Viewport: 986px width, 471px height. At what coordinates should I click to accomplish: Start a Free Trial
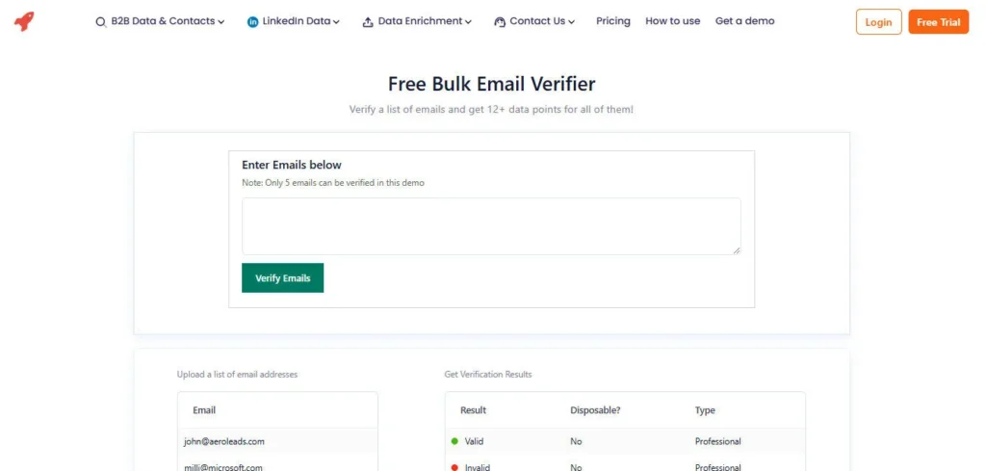(x=938, y=22)
